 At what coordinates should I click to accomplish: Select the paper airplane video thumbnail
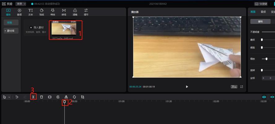click(64, 28)
